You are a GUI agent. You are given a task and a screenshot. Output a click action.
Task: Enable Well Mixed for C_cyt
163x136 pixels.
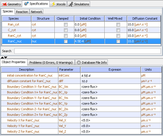tap(118, 30)
